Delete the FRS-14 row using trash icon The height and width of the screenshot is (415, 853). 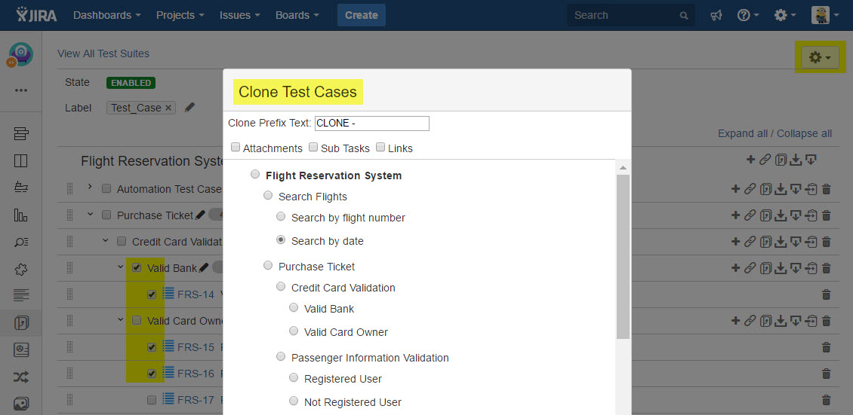pos(826,294)
